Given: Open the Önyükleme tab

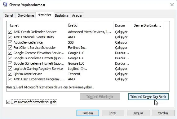Looking at the screenshot, I should click(26, 15).
